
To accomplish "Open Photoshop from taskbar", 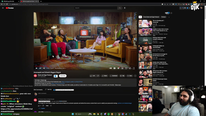I will (130, 114).
